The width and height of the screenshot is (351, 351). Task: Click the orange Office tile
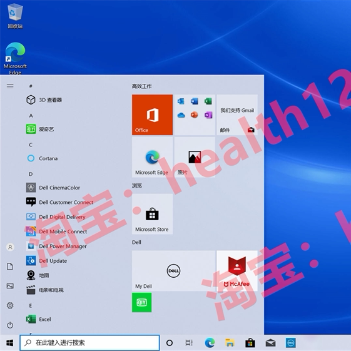click(152, 114)
